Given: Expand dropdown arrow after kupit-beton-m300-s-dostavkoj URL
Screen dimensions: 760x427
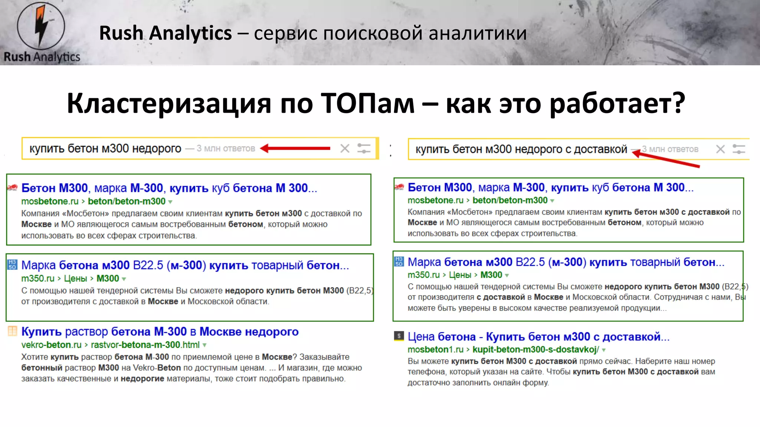Looking at the screenshot, I should pyautogui.click(x=604, y=350).
